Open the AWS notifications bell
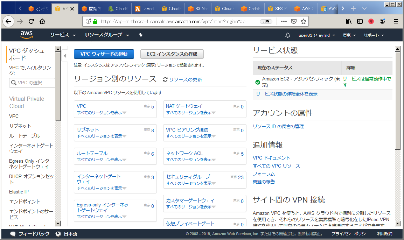The image size is (404, 240). (287, 35)
